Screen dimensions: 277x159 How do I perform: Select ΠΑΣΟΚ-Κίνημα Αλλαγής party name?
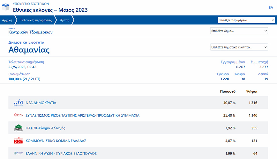pyautogui.click(x=45, y=128)
